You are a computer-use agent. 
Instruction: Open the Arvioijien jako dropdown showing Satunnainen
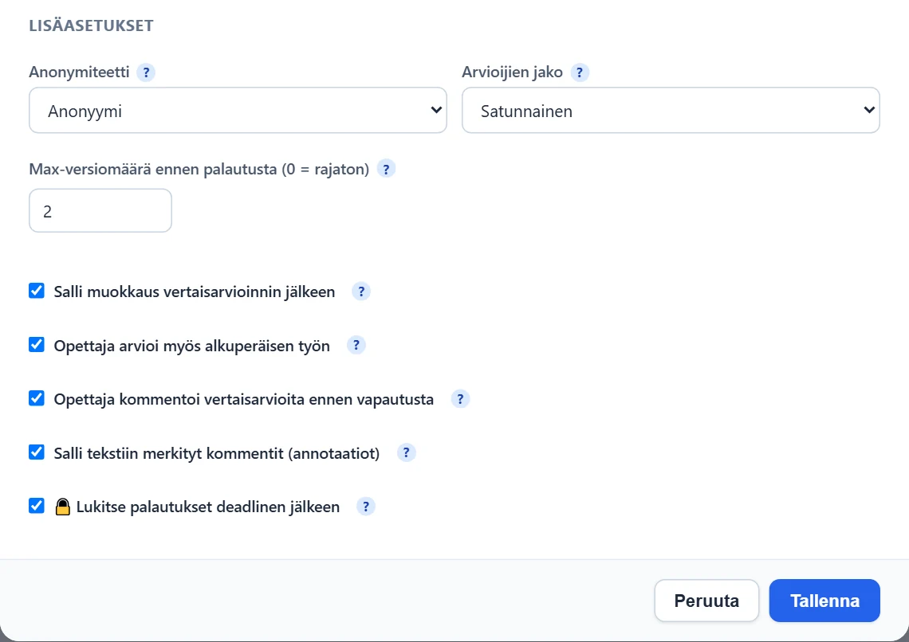[671, 110]
